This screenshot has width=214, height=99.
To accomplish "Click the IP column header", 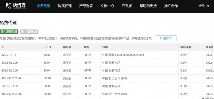I will 3,47.
